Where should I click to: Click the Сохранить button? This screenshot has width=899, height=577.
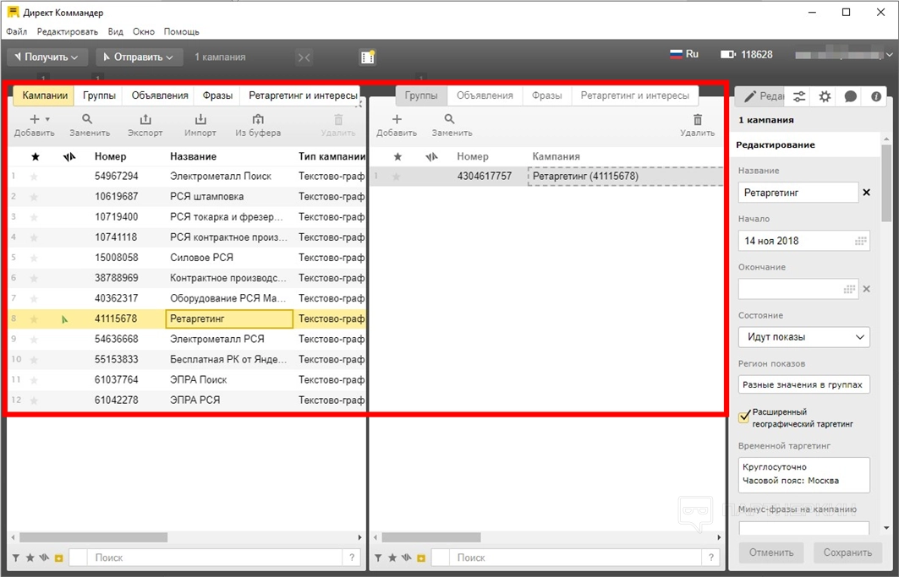(x=847, y=553)
